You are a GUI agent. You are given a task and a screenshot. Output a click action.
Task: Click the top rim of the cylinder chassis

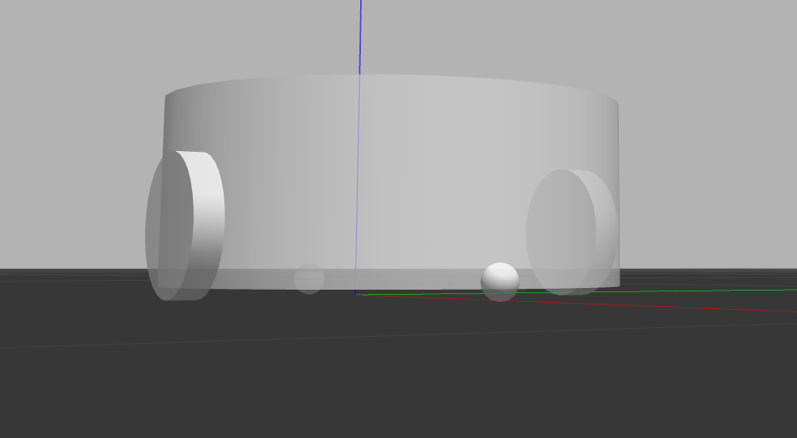click(393, 80)
